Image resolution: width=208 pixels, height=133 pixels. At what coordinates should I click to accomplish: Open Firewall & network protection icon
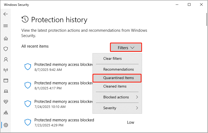point(6,70)
